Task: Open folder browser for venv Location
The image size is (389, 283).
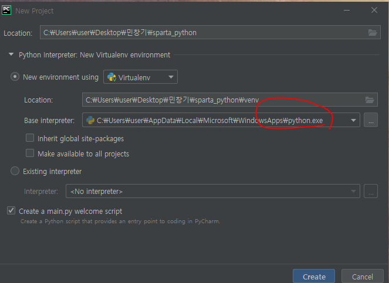Action: (x=370, y=100)
